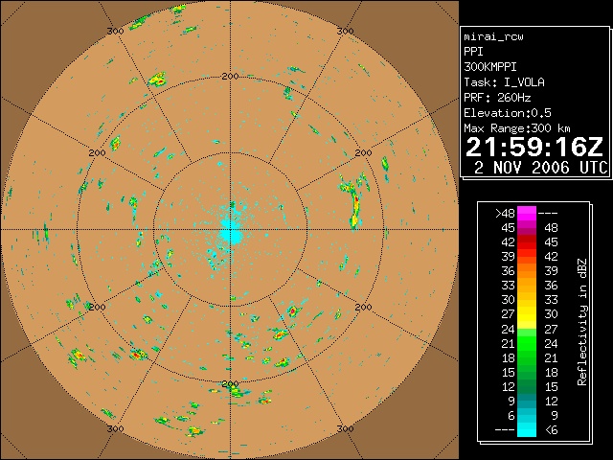This screenshot has height=460, width=613.
Task: Select the "Elevation:0.5" line
Action: point(508,113)
